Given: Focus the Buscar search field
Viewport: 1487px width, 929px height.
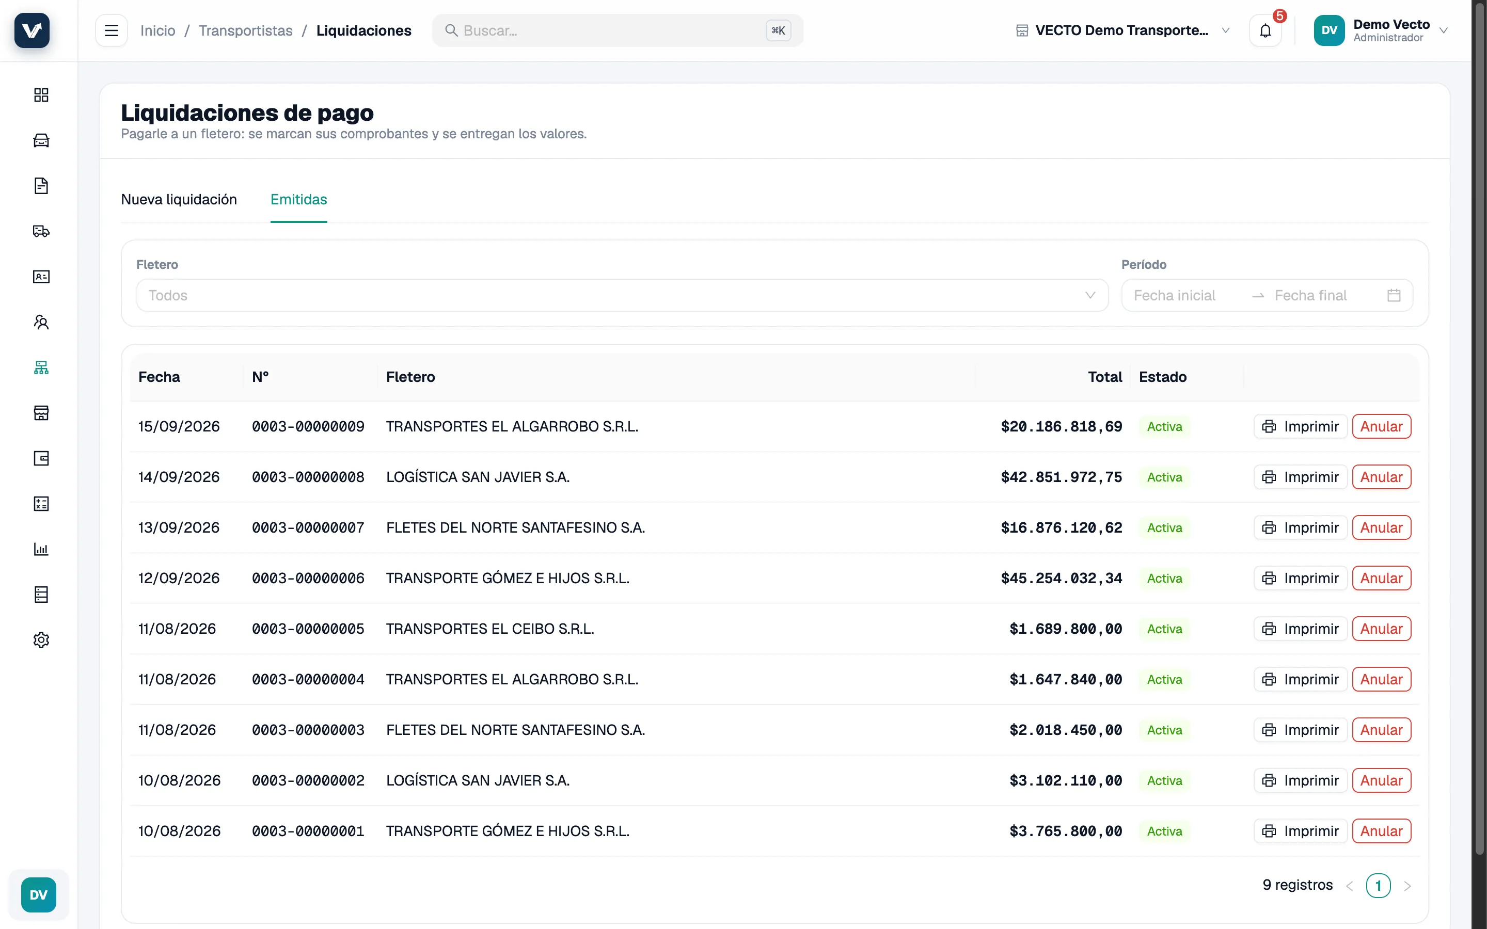Looking at the screenshot, I should [x=618, y=30].
